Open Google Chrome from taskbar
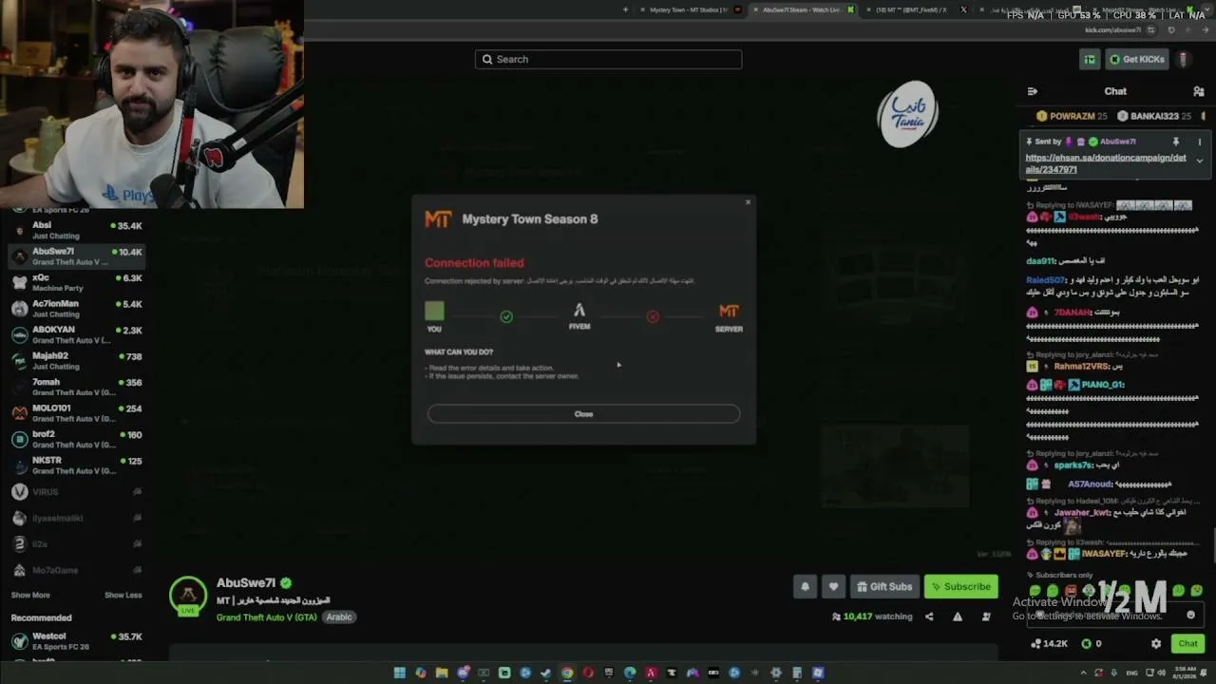Viewport: 1216px width, 684px height. coord(567,673)
